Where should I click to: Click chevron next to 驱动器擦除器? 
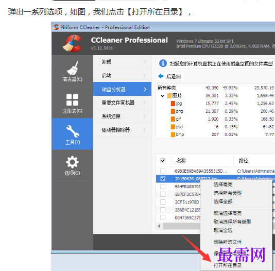[145, 130]
